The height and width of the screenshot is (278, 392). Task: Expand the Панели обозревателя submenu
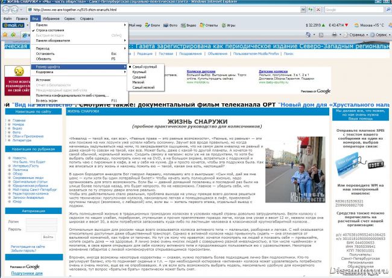pyautogui.click(x=80, y=40)
